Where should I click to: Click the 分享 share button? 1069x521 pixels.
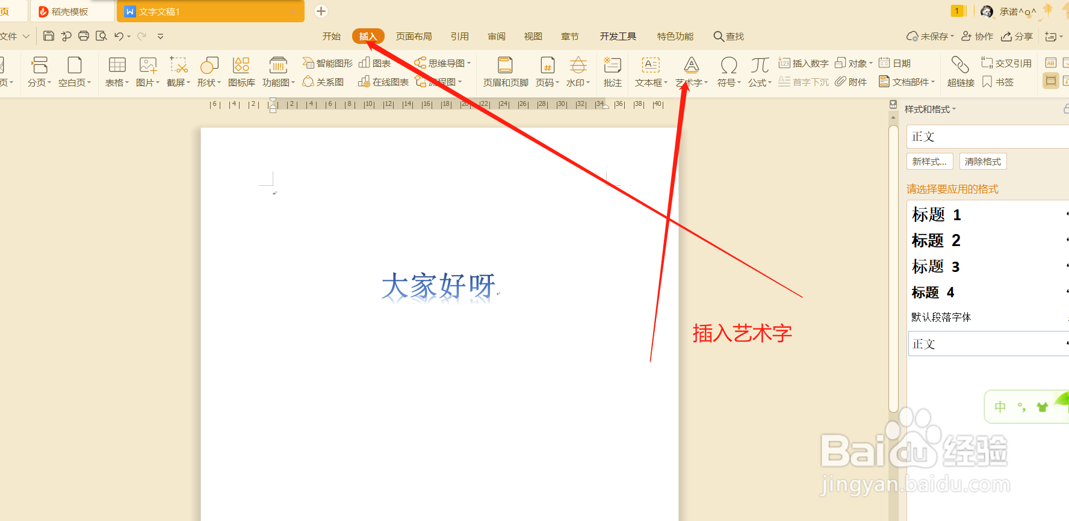(x=1017, y=36)
